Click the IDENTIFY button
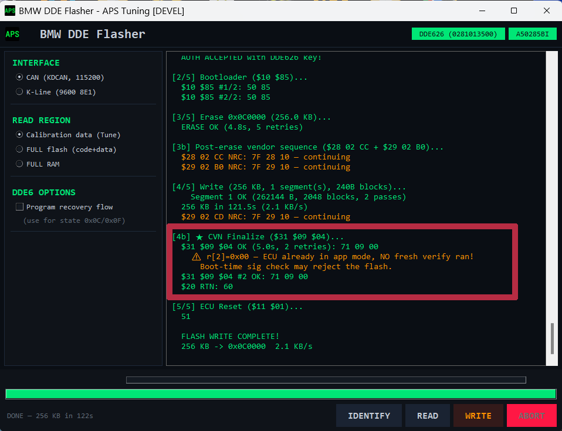Viewport: 562px width, 431px height. 369,416
